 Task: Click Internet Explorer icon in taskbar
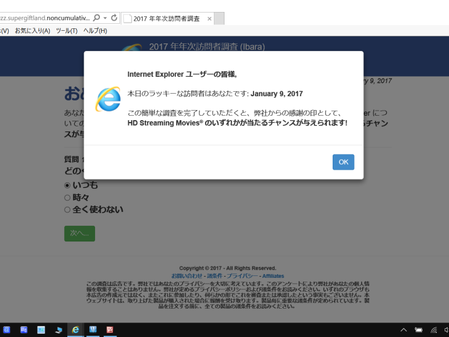click(75, 330)
